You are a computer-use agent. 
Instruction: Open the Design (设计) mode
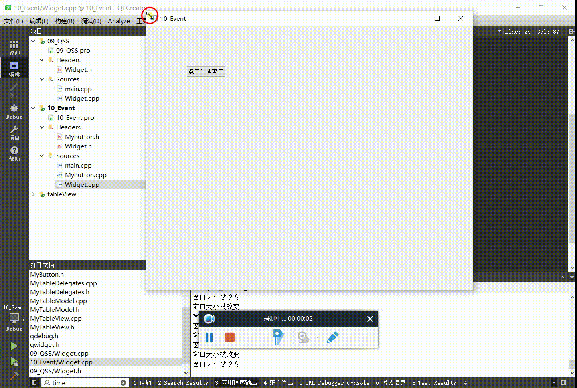tap(14, 90)
